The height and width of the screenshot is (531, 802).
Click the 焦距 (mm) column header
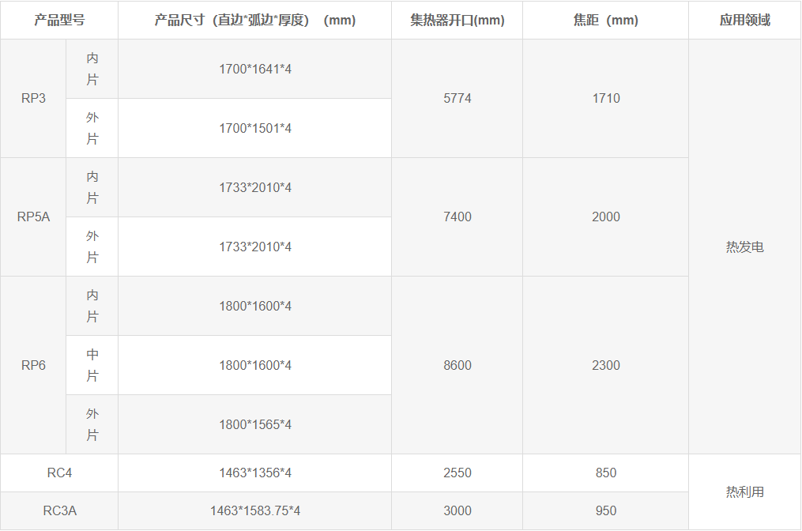tap(605, 21)
